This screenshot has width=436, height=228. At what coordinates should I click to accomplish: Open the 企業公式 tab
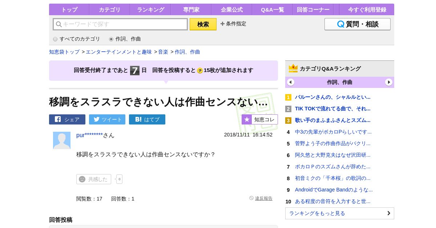[x=232, y=9]
